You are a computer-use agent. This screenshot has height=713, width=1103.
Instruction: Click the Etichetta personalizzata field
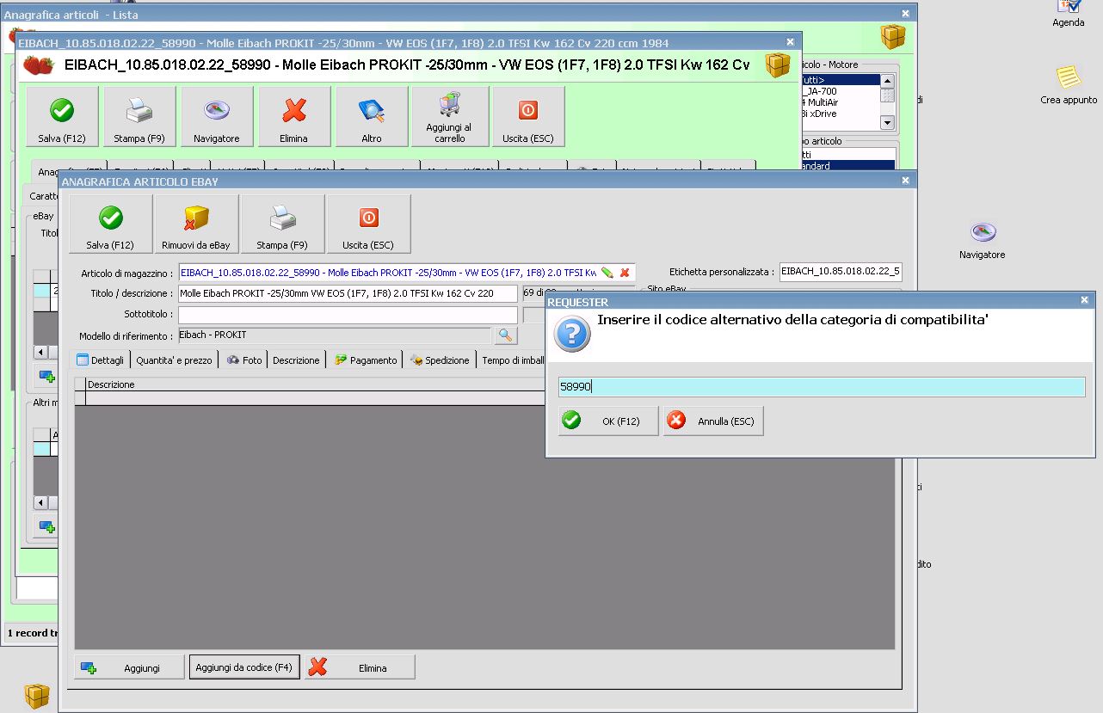coord(841,272)
